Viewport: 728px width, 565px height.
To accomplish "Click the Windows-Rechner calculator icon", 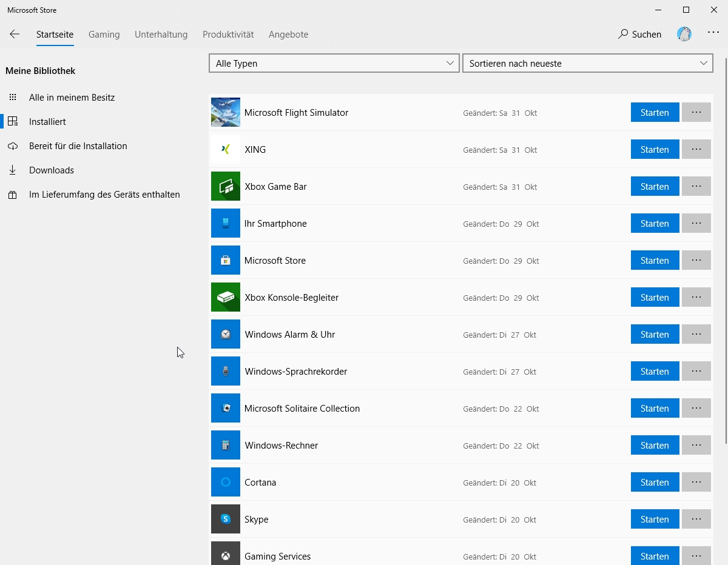I will click(226, 446).
